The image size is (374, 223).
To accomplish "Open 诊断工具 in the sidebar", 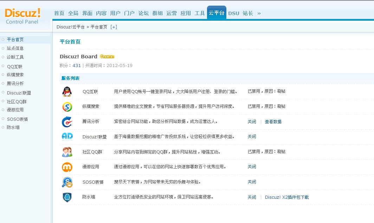I will click(x=15, y=57).
